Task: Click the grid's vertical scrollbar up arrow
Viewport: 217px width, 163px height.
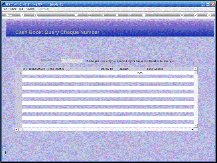Action: pos(196,69)
